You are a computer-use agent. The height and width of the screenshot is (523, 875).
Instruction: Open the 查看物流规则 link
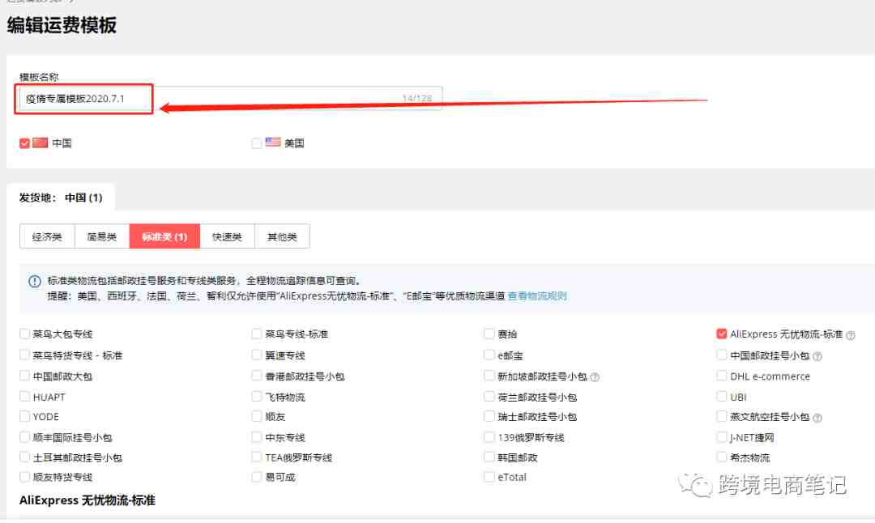[537, 296]
